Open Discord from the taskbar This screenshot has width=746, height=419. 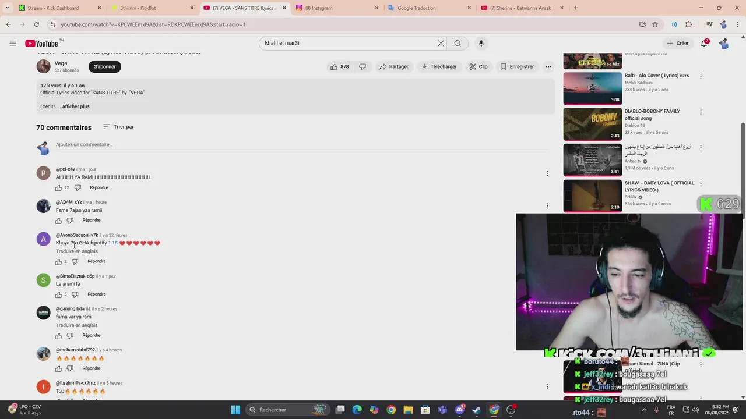[x=460, y=410]
